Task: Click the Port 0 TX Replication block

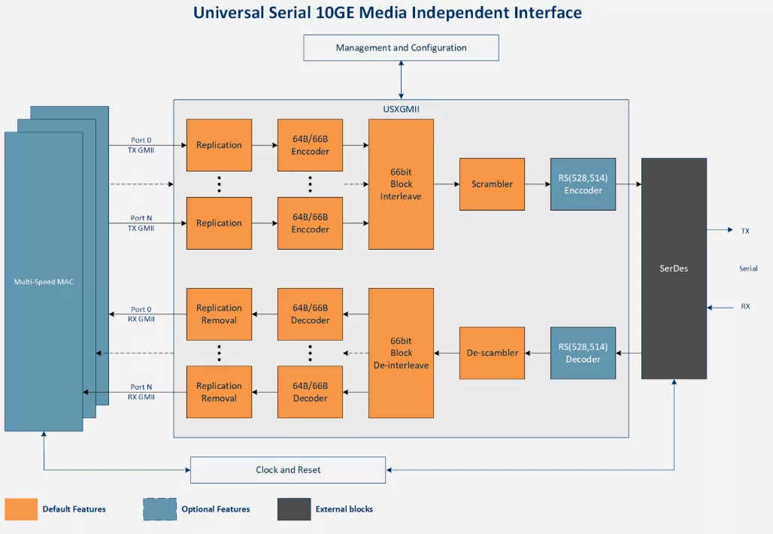Action: tap(219, 145)
